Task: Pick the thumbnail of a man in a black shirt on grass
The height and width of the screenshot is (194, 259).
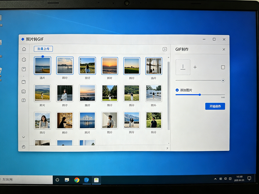Action: [153, 120]
